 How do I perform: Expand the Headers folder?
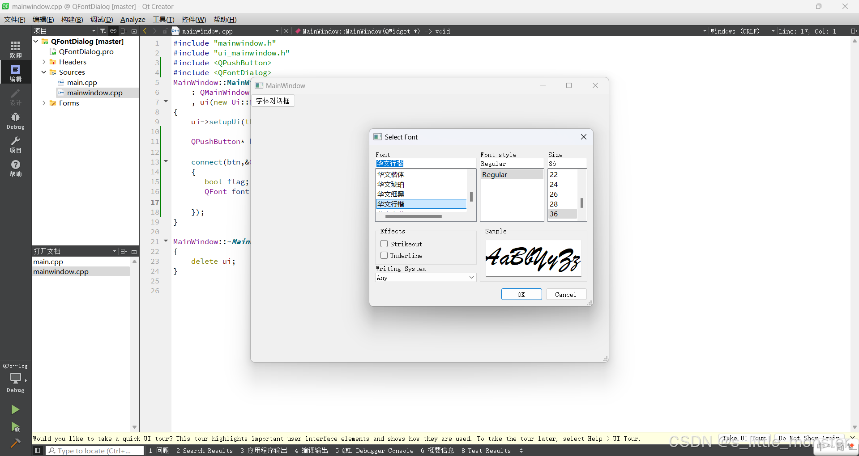[x=44, y=62]
